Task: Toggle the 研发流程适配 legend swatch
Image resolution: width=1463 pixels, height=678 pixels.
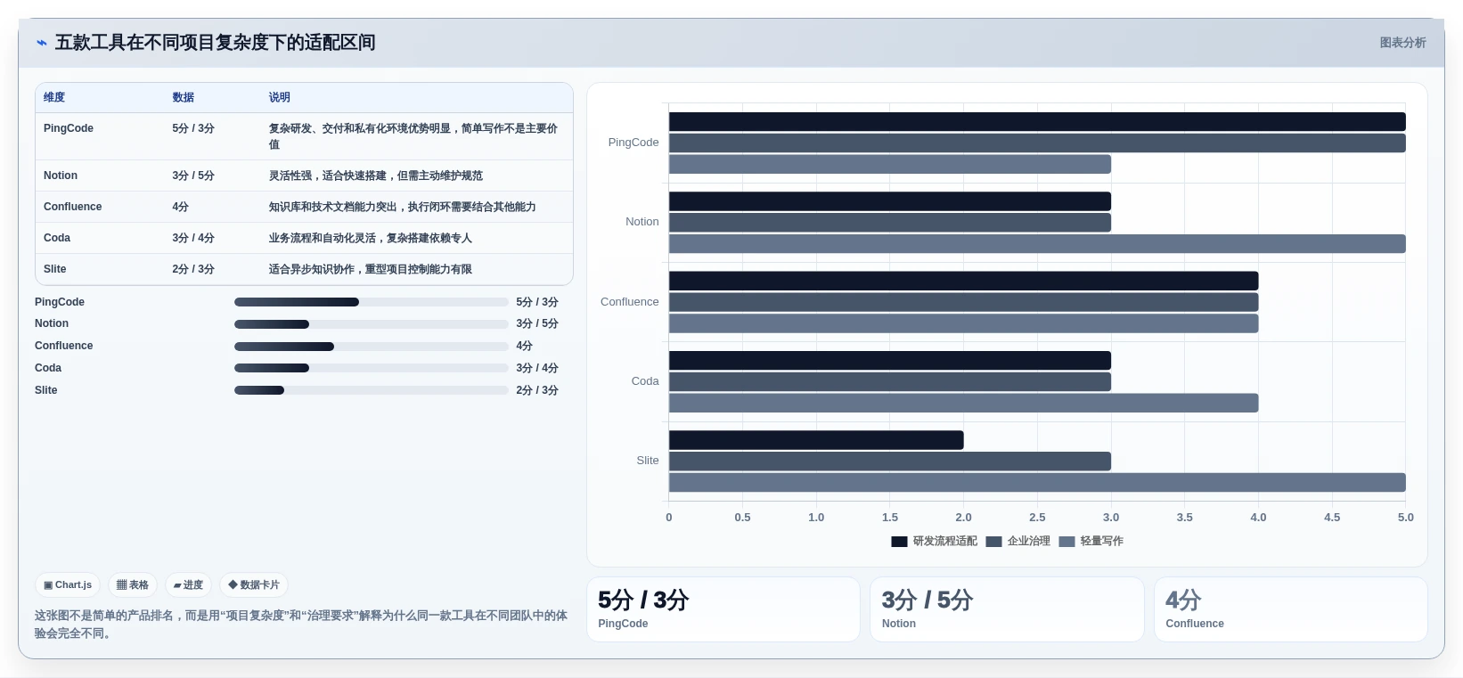Action: [899, 542]
